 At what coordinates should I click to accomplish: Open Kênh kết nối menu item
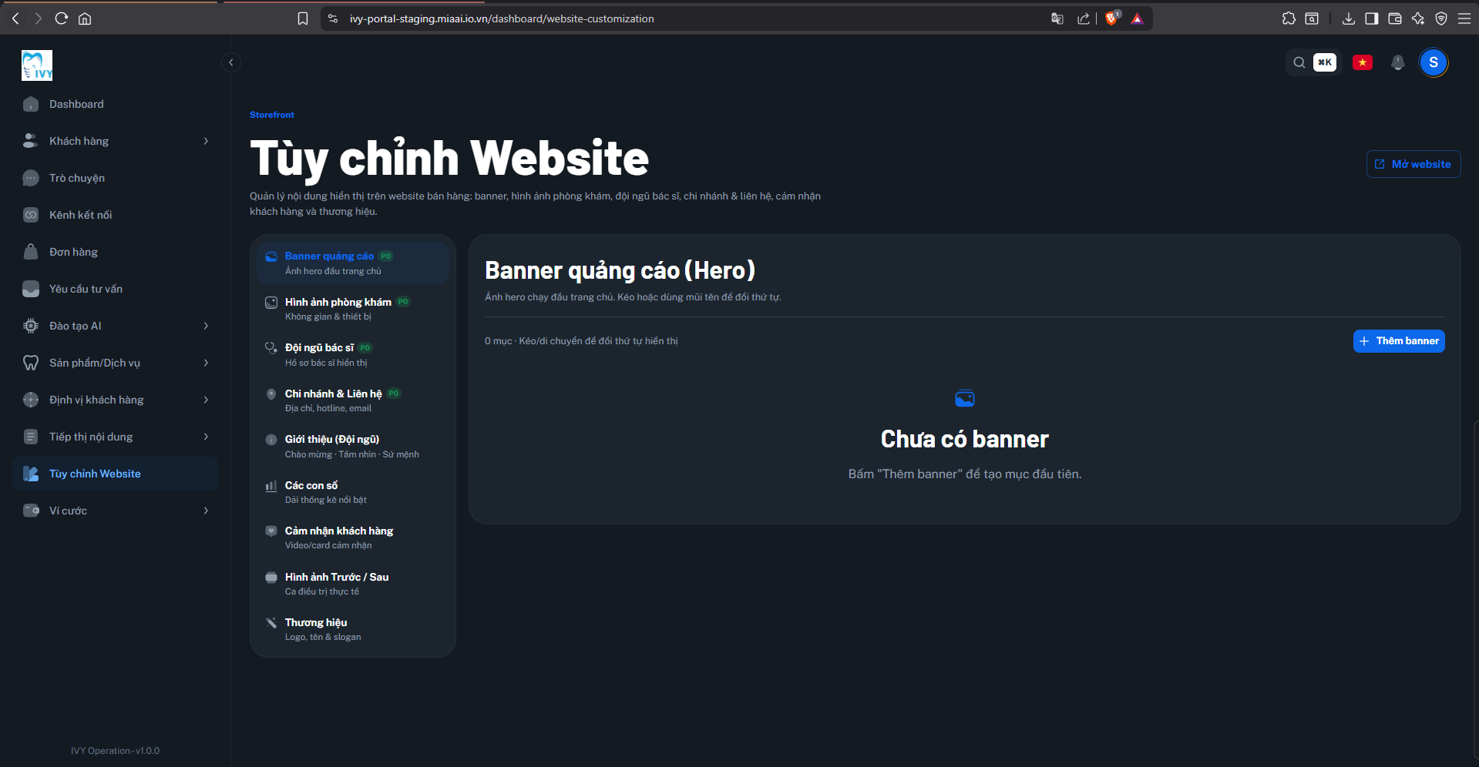(x=116, y=215)
